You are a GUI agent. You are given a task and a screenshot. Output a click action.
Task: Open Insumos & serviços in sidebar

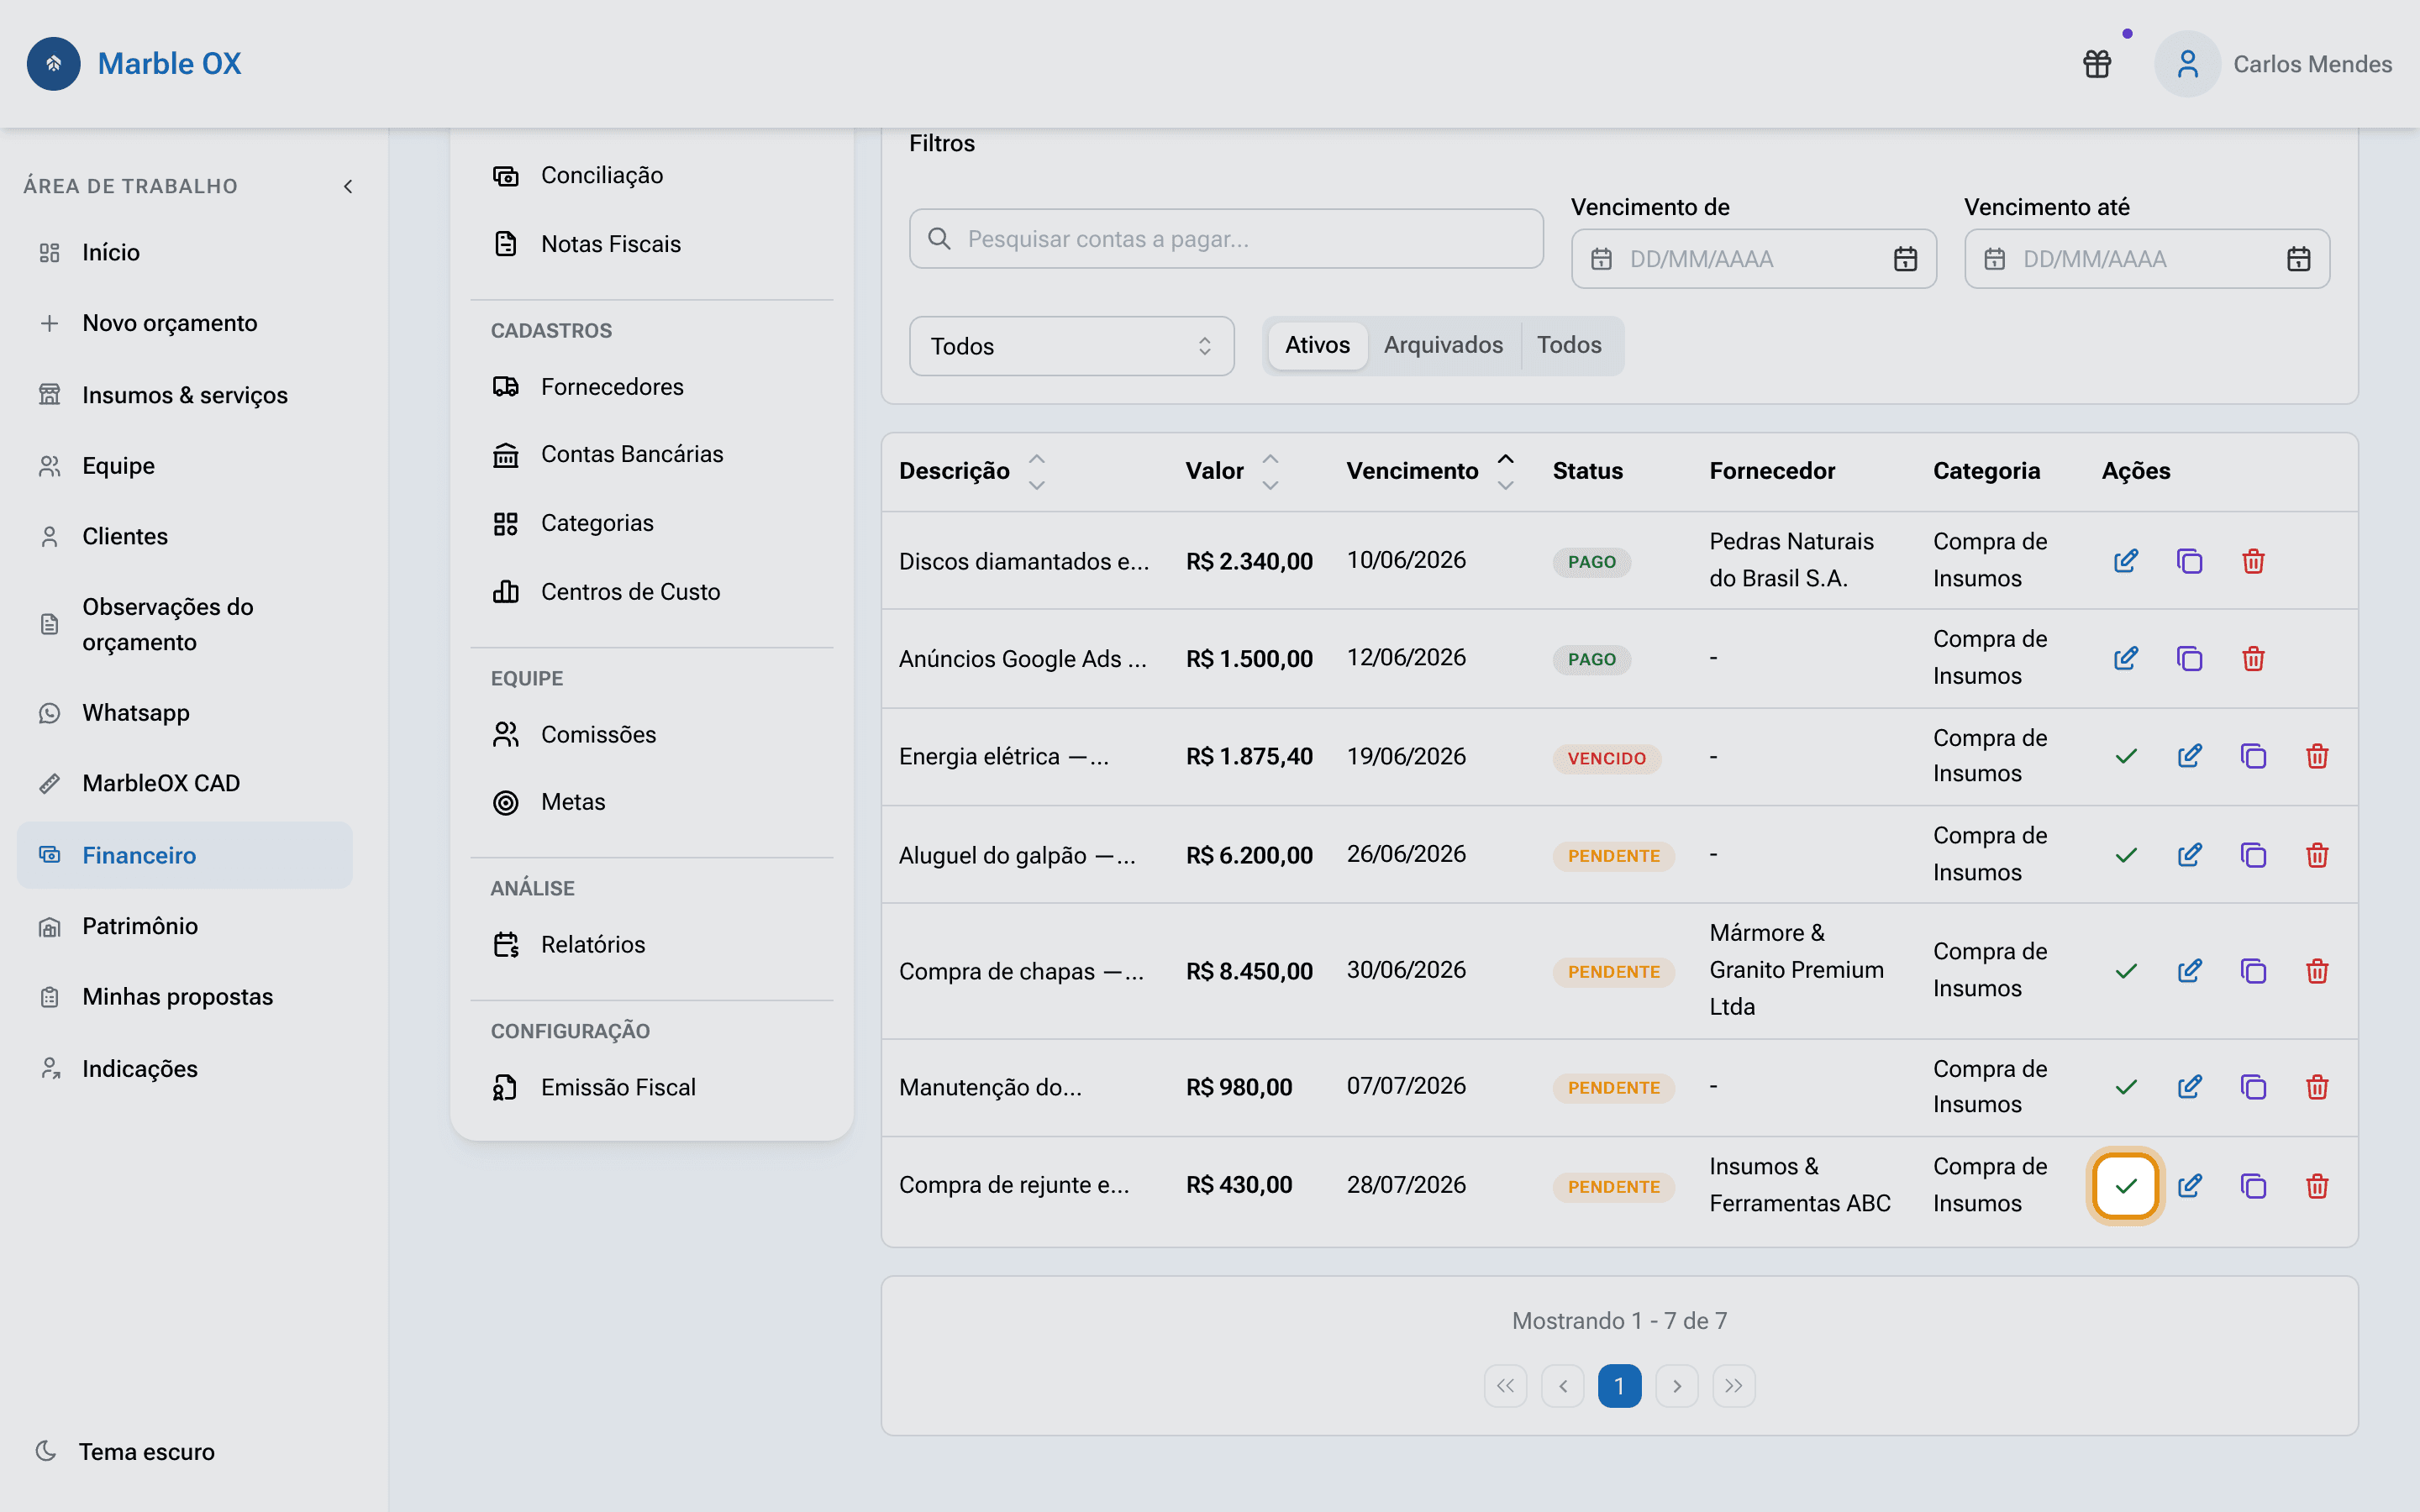point(185,395)
